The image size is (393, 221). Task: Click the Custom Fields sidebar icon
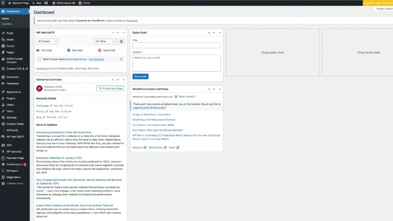point(3,124)
